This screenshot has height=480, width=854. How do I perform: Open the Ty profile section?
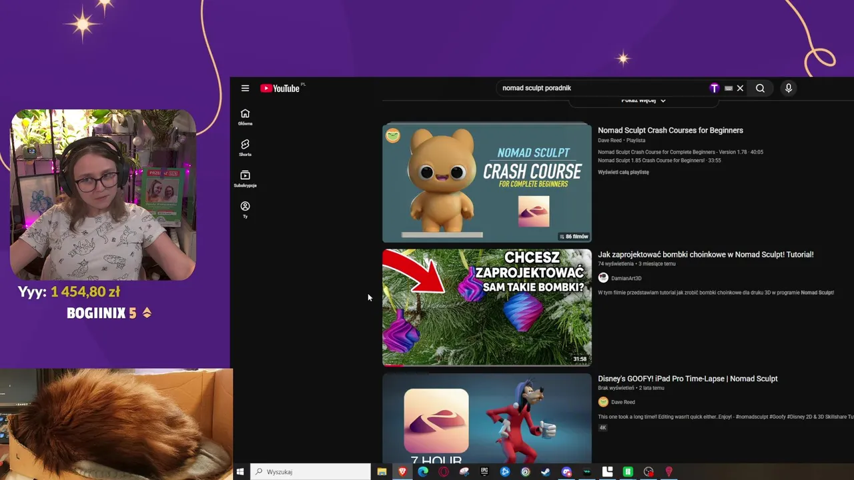245,210
